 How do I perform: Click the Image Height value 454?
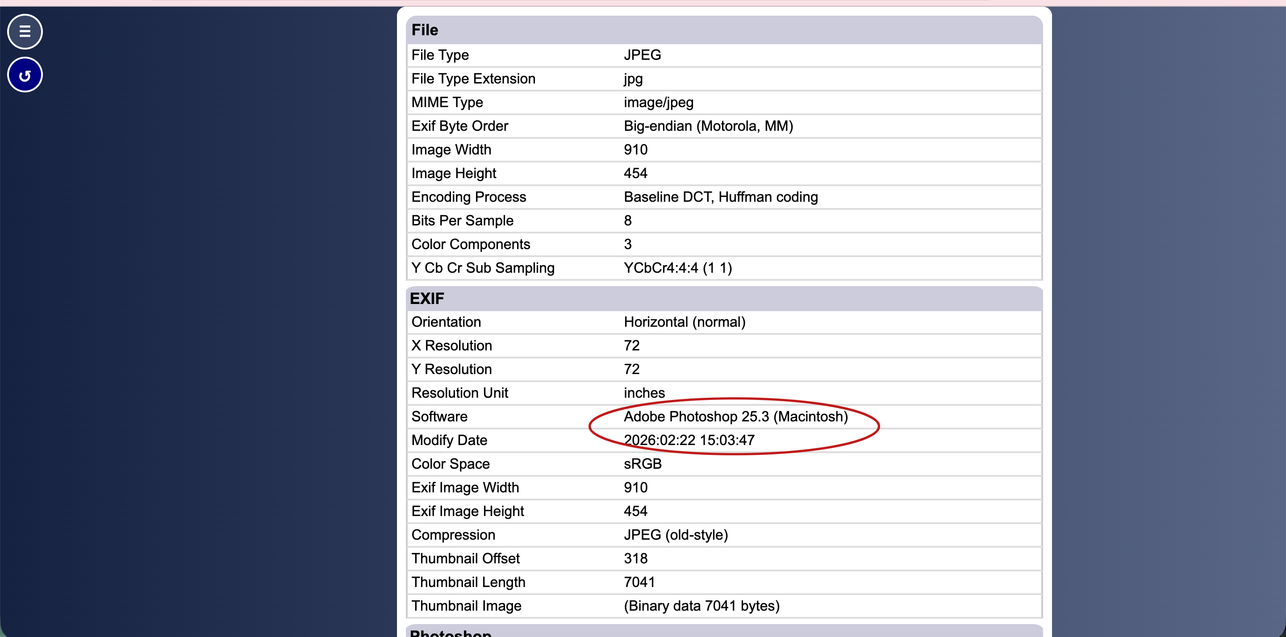[635, 173]
